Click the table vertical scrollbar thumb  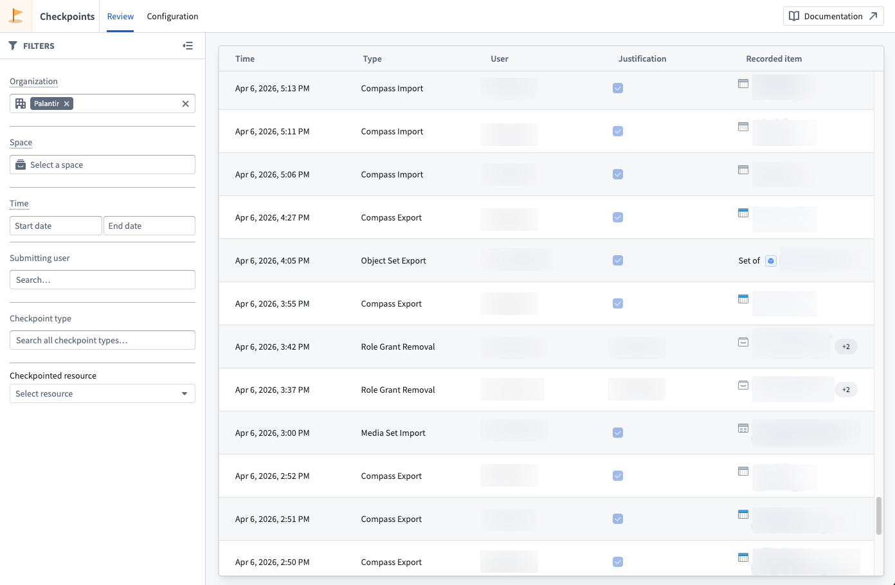(x=879, y=516)
